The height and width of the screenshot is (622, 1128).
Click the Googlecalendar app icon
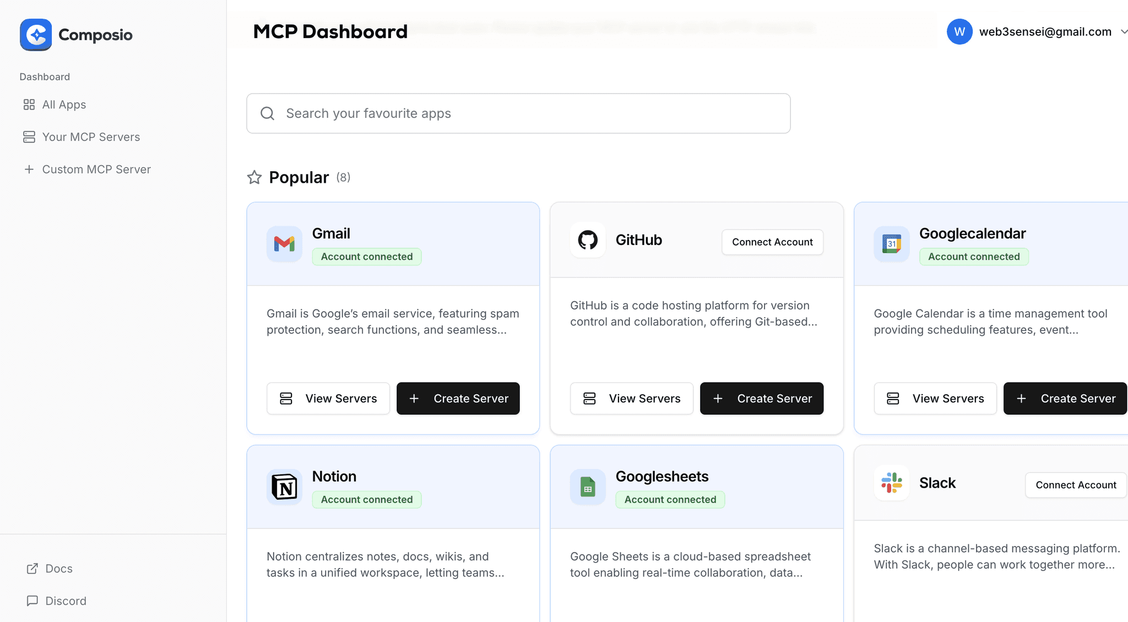click(891, 244)
